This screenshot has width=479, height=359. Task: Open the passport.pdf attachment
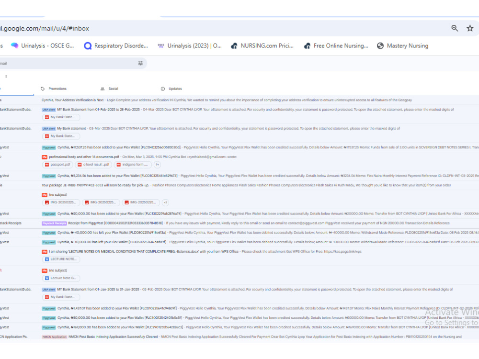pyautogui.click(x=58, y=165)
